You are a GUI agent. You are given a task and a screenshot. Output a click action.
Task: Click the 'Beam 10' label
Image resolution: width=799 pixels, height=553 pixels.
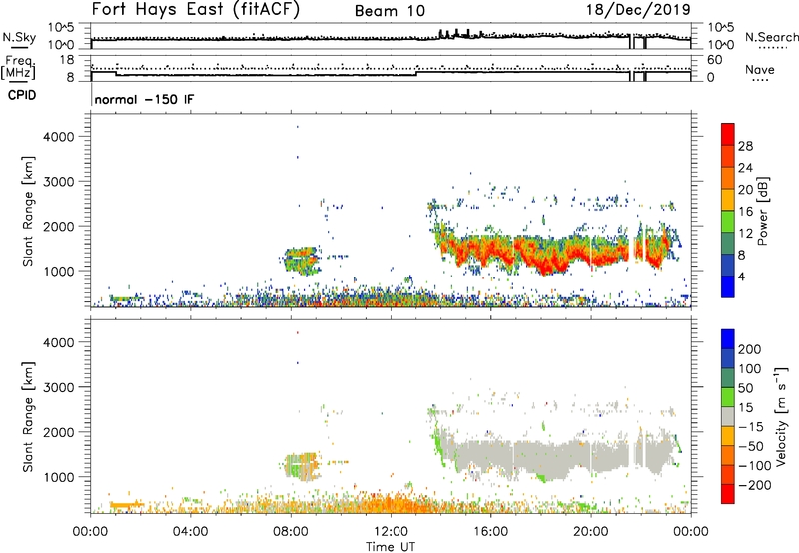click(x=390, y=11)
